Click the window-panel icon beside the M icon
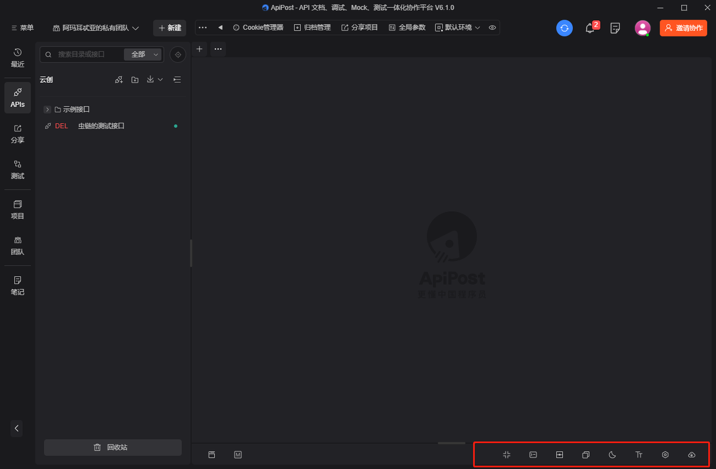This screenshot has height=469, width=716. pos(211,454)
